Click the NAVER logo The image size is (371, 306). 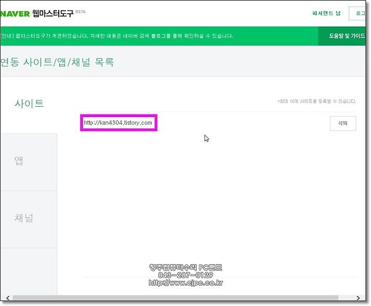tap(15, 14)
